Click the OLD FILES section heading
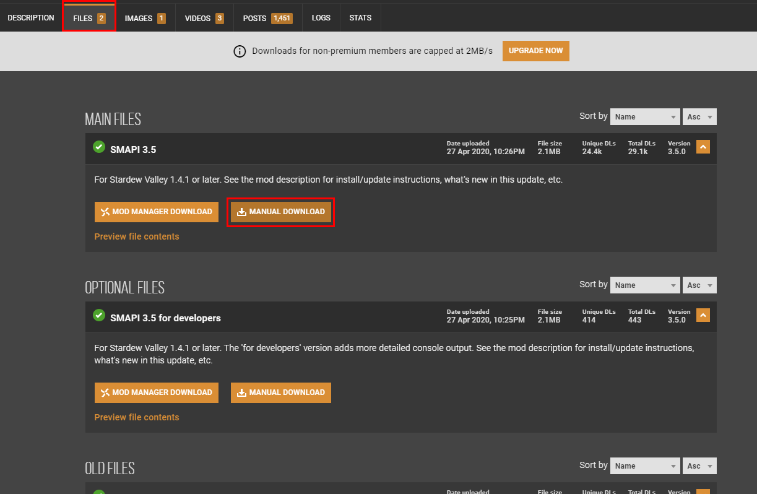This screenshot has height=494, width=757. (x=110, y=469)
